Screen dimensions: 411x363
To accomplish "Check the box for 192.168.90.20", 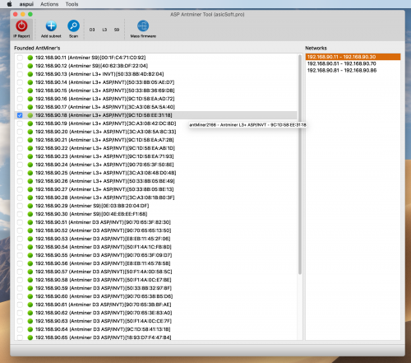I will (20, 132).
